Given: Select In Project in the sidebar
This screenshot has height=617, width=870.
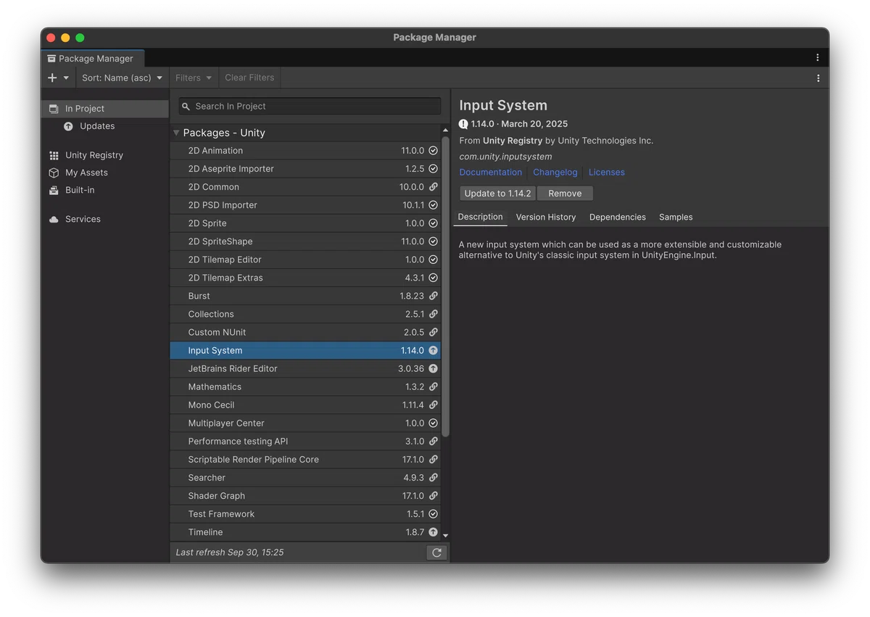Looking at the screenshot, I should coord(105,109).
